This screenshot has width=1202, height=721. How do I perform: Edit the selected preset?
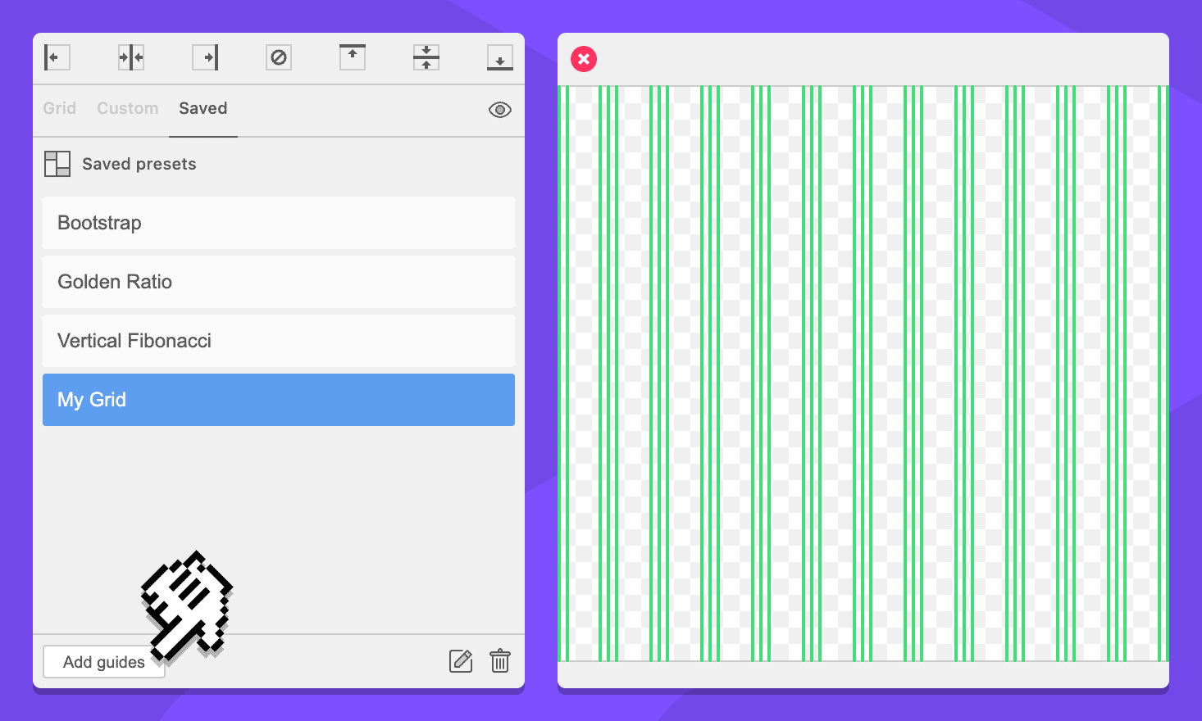pyautogui.click(x=461, y=660)
